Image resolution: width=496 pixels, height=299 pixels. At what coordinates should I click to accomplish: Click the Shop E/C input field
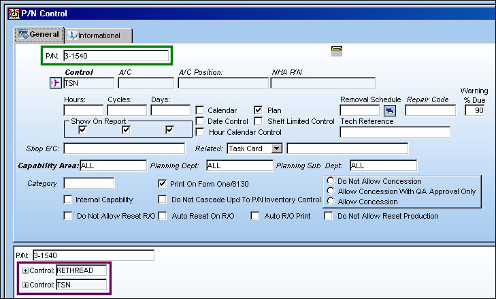tap(125, 148)
